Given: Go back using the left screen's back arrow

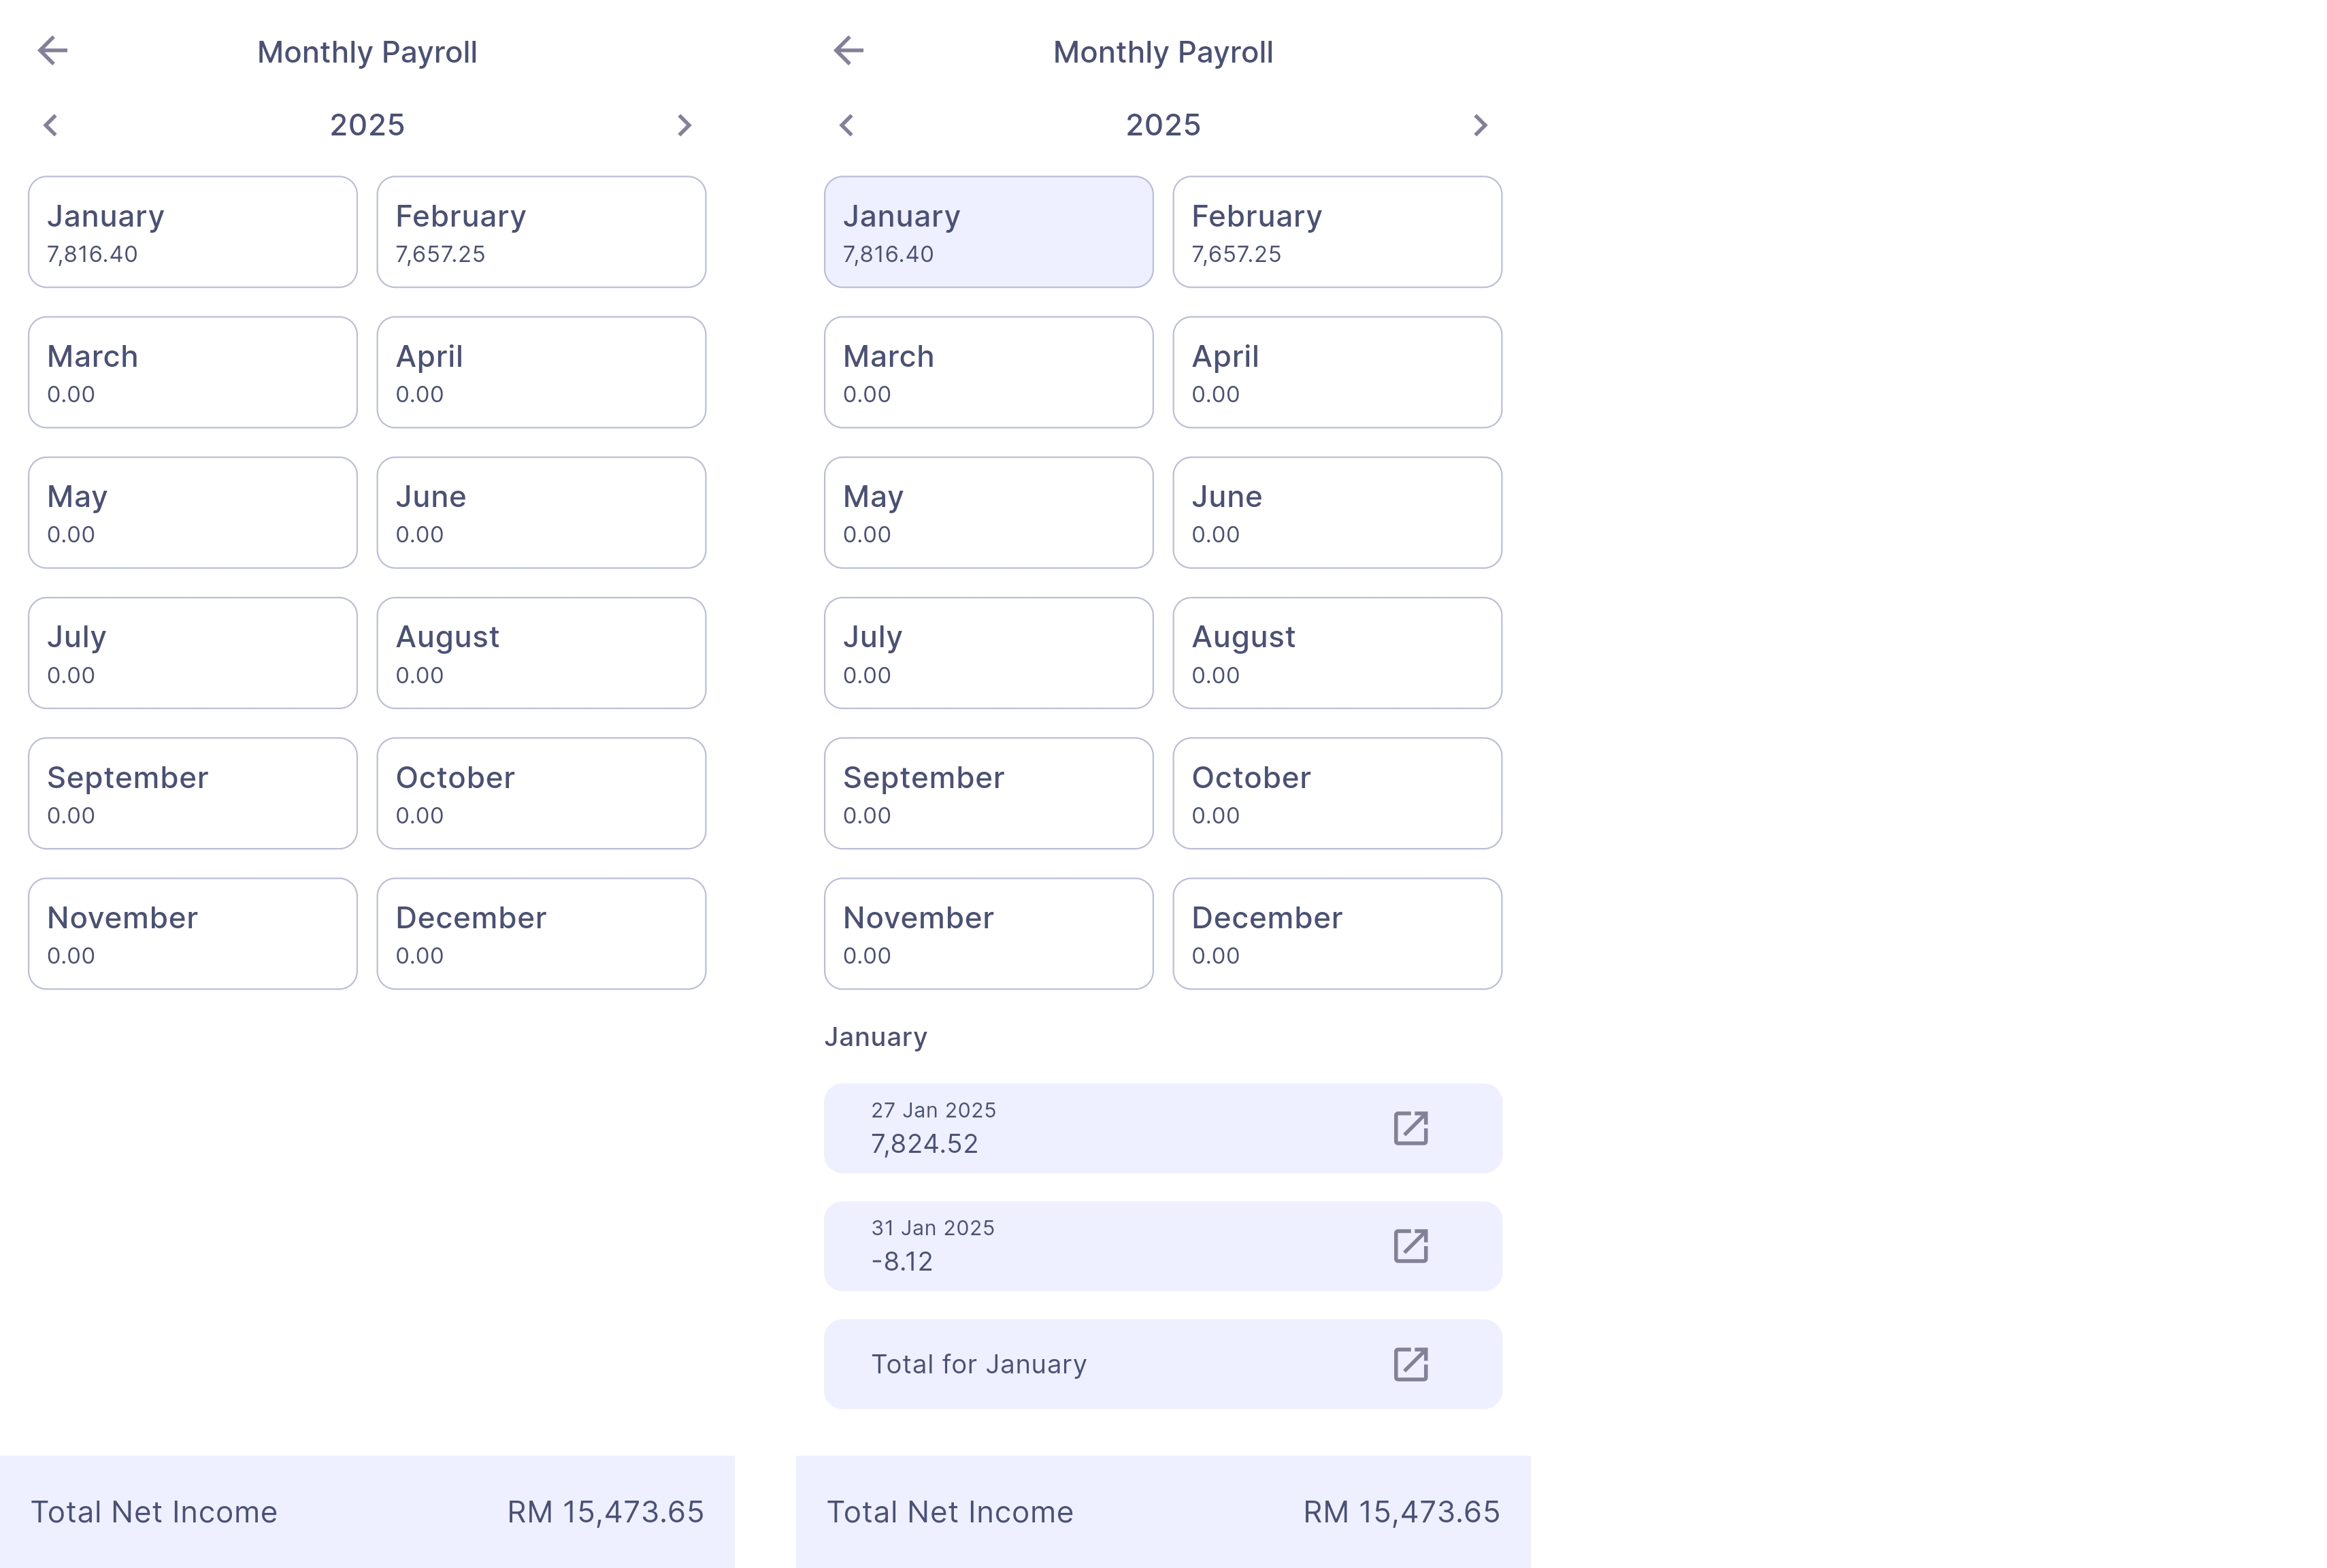Looking at the screenshot, I should click(x=52, y=50).
